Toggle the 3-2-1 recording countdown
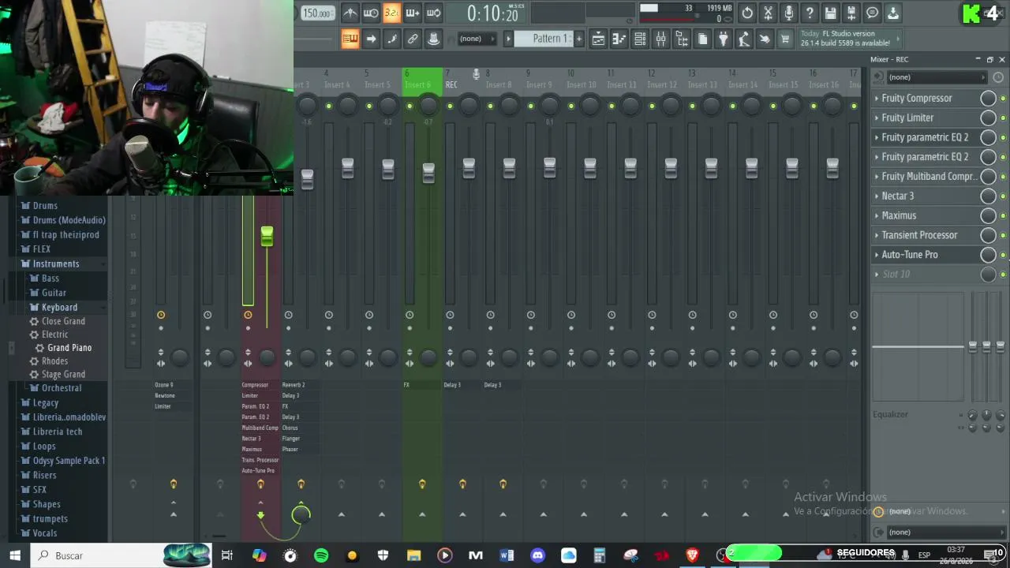 click(391, 13)
